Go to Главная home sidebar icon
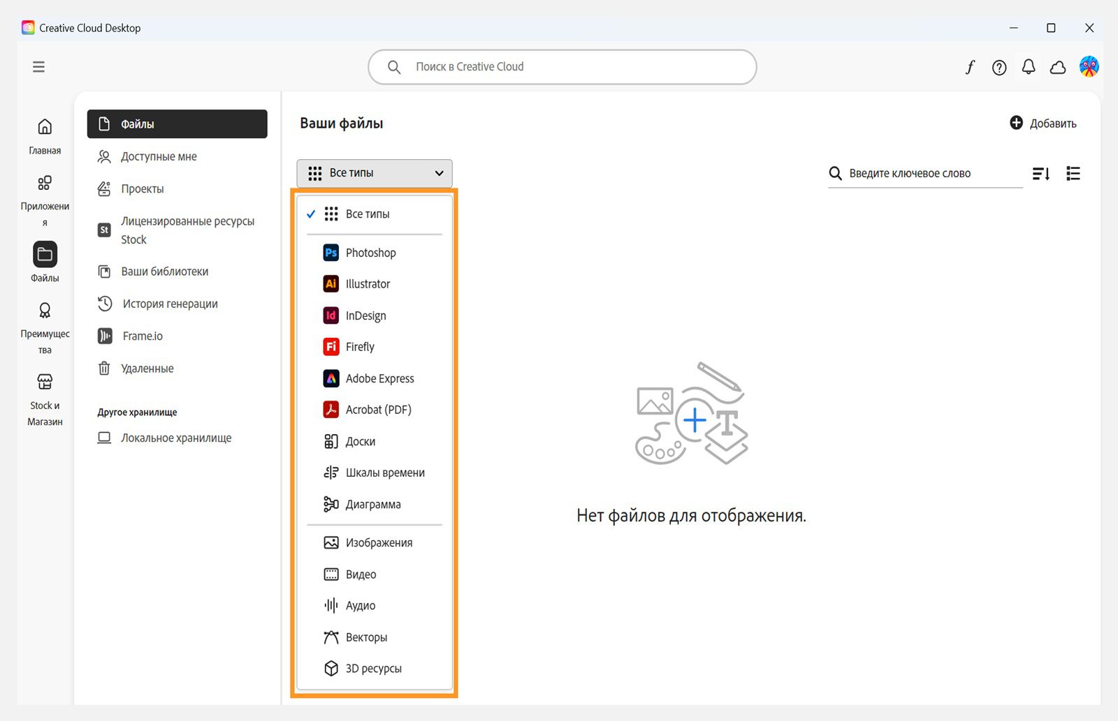The width and height of the screenshot is (1118, 721). pos(45,136)
